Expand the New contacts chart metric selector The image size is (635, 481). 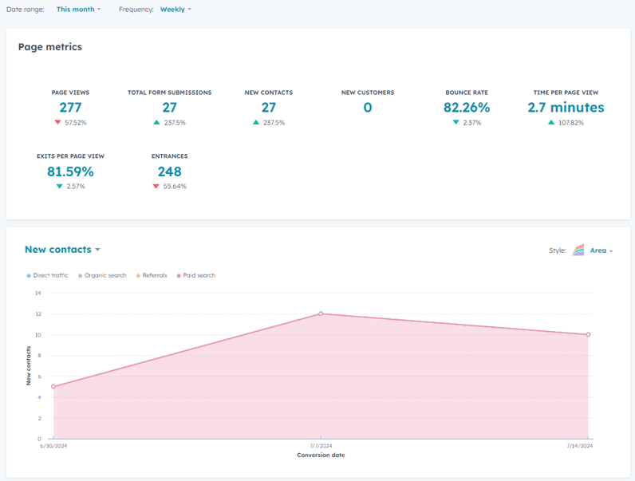coord(62,250)
